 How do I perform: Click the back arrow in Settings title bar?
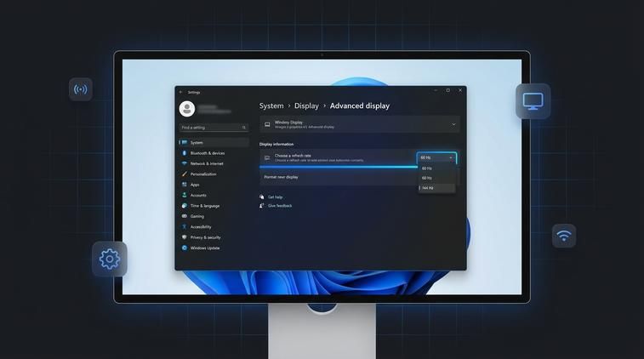(180, 92)
